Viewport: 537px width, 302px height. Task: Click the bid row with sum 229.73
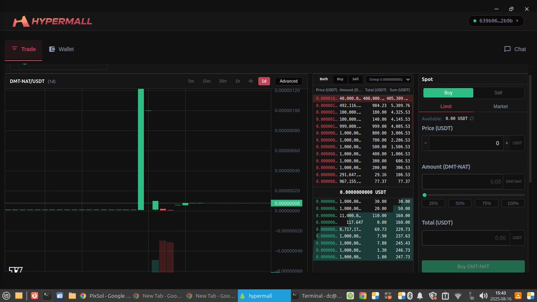pyautogui.click(x=363, y=229)
